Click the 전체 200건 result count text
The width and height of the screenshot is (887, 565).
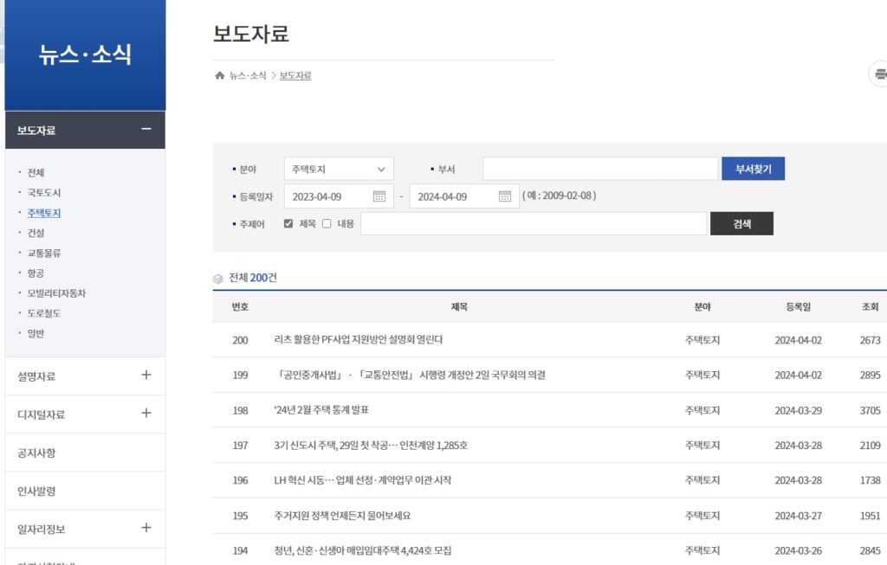(253, 278)
